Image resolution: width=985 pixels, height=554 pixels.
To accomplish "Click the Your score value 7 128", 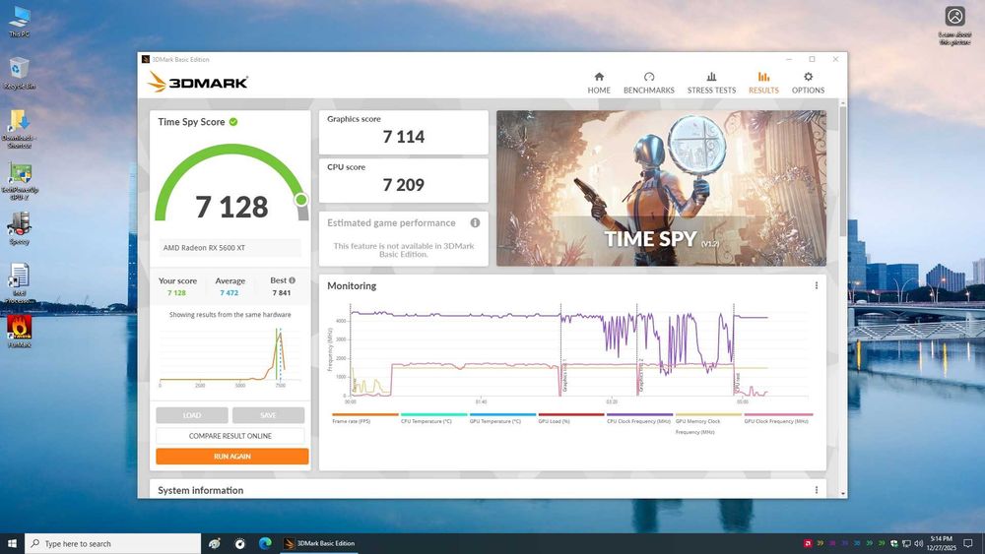I will point(176,293).
